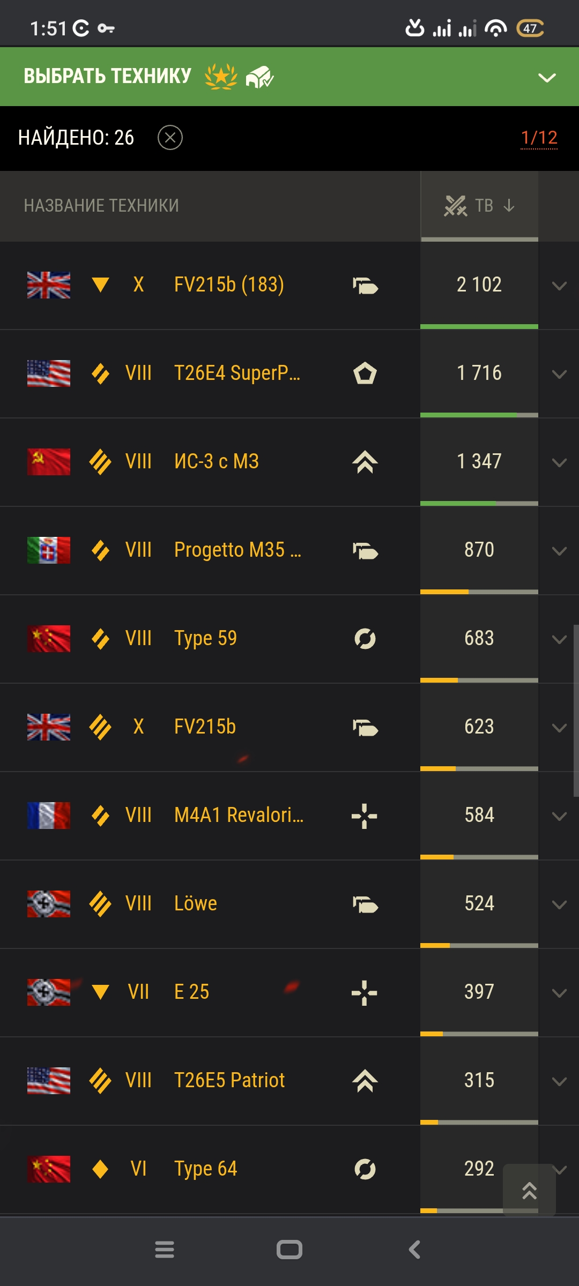Expand details for FV215b (183) row
The image size is (579, 1286).
(x=559, y=286)
